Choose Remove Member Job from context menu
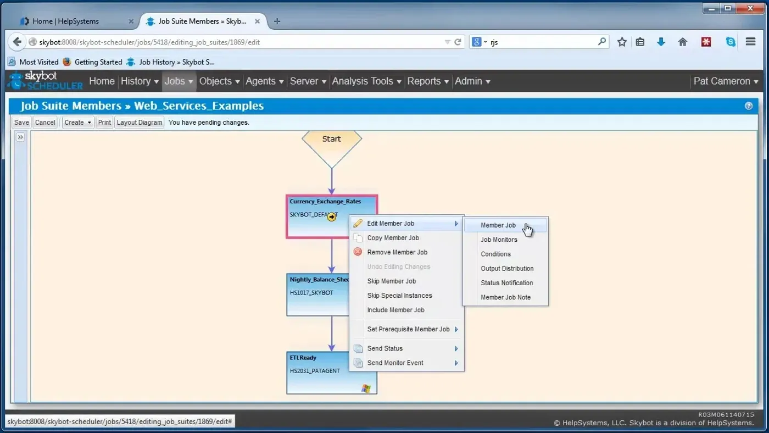Image resolution: width=769 pixels, height=433 pixels. (406, 252)
